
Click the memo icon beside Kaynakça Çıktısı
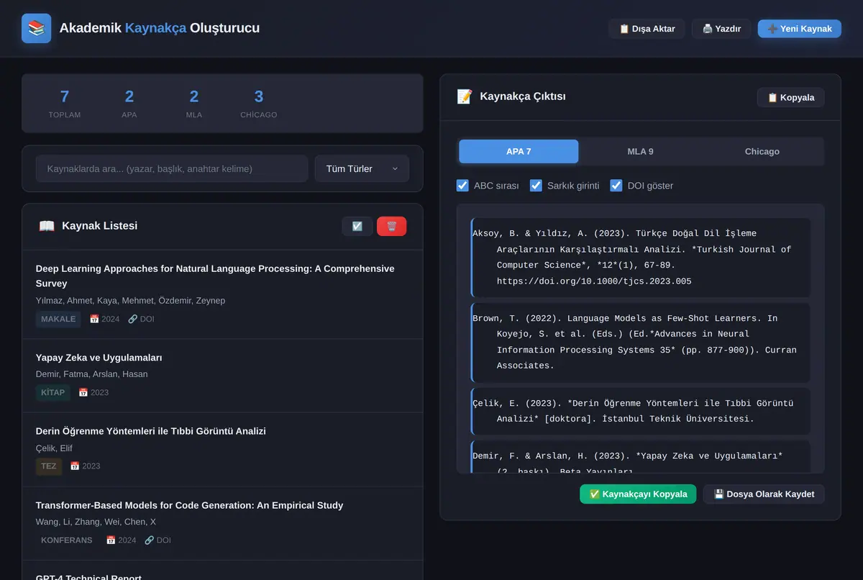tap(465, 96)
